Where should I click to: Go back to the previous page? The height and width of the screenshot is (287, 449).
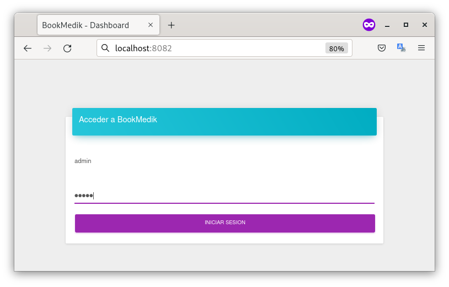(x=28, y=48)
